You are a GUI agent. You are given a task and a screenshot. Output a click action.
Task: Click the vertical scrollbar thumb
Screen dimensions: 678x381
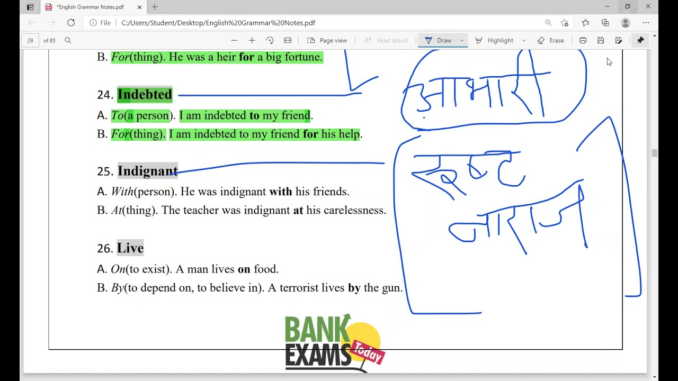coord(655,153)
